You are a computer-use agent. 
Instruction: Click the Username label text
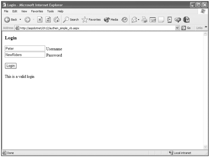coord(54,49)
